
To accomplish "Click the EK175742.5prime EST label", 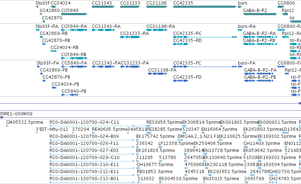I will pyautogui.click(x=155, y=136).
